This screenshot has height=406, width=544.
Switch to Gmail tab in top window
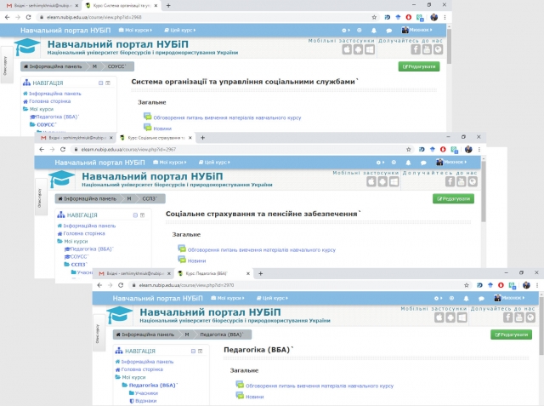point(42,6)
